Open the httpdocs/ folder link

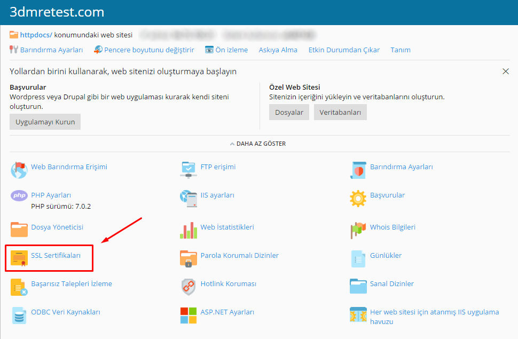[36, 35]
